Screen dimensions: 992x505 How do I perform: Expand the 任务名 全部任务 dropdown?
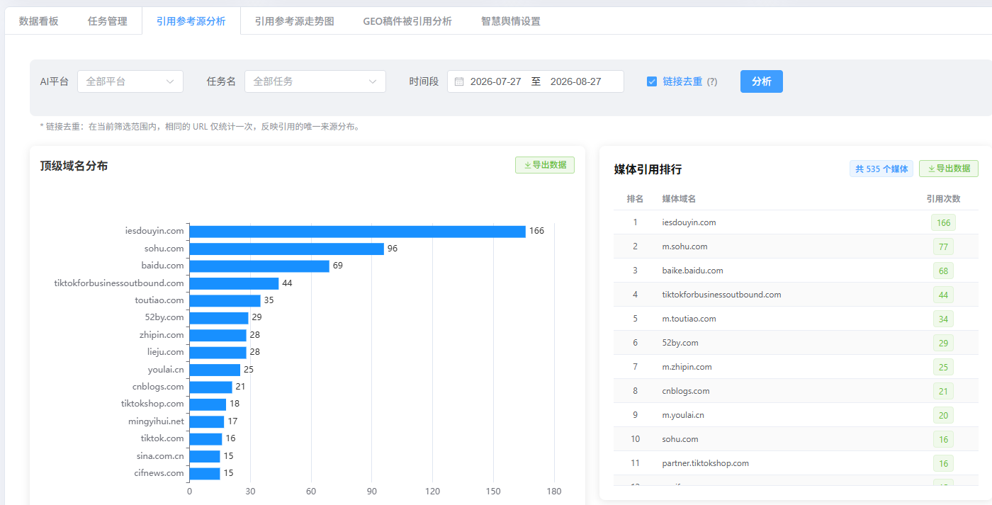pos(315,81)
